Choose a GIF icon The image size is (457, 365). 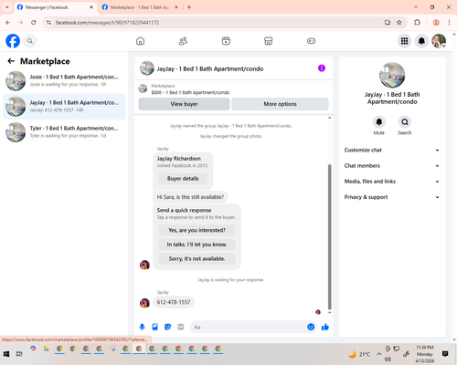click(180, 327)
